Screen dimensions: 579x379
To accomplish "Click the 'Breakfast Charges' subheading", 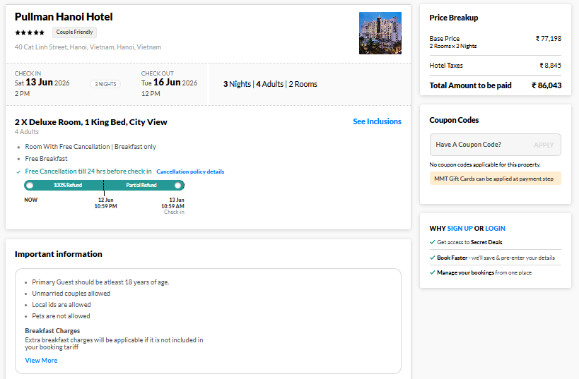I will click(x=52, y=331).
